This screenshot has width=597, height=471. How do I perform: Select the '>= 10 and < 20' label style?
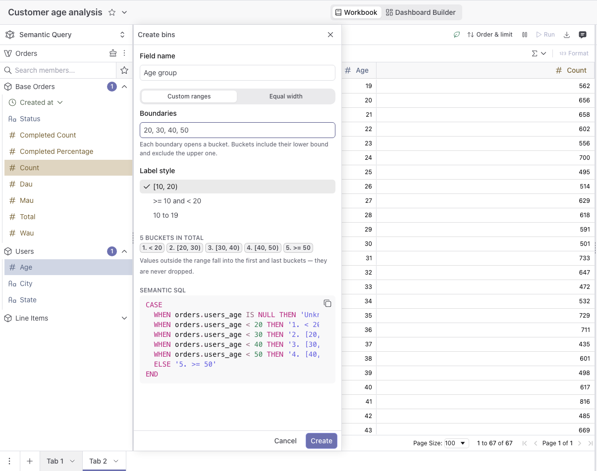pyautogui.click(x=237, y=201)
